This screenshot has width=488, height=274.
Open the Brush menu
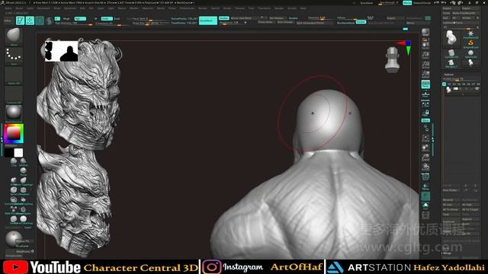click(x=19, y=8)
